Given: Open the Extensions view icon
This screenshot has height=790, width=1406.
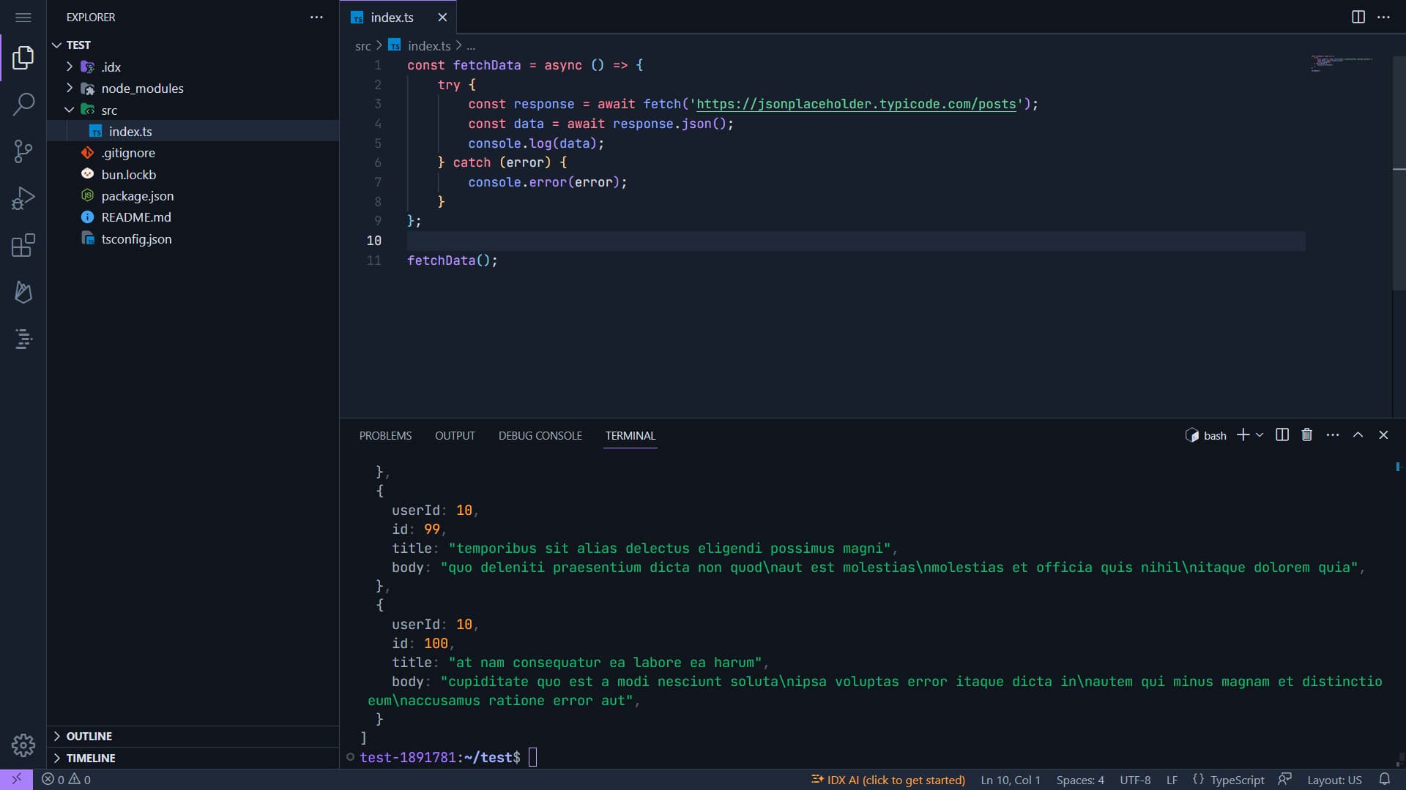Looking at the screenshot, I should tap(23, 245).
